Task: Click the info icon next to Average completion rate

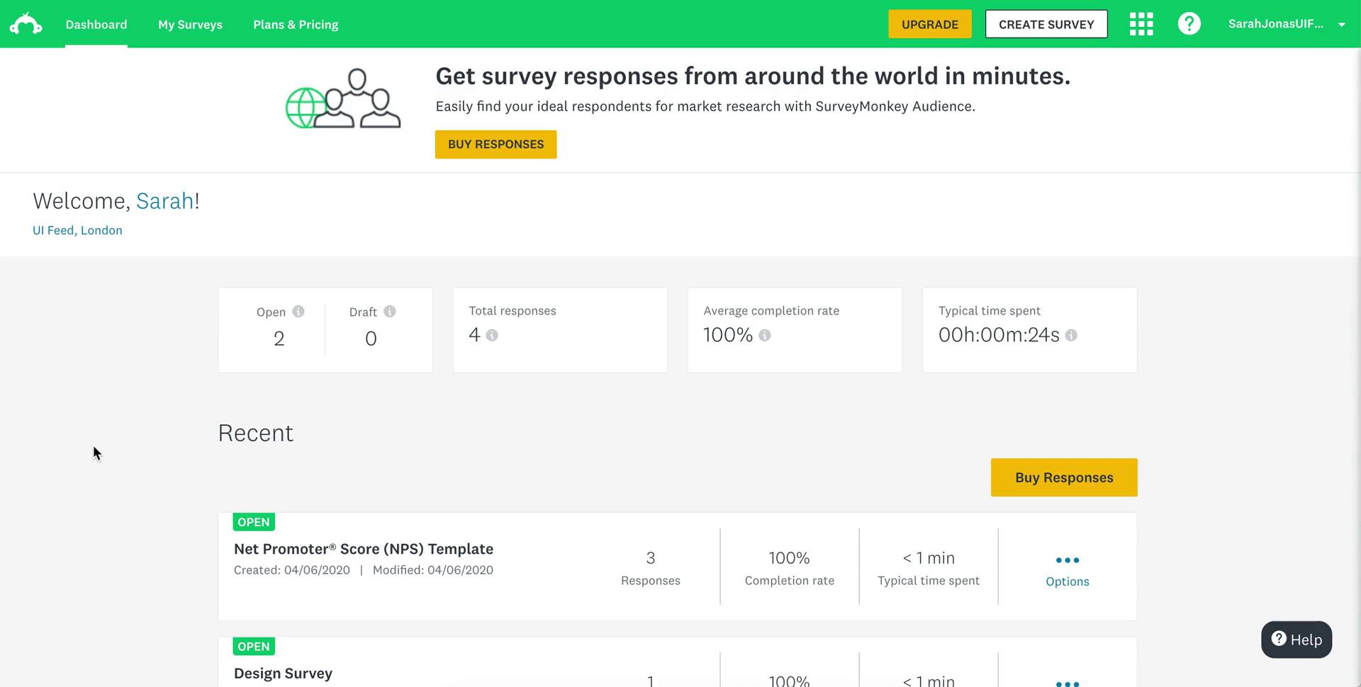Action: click(x=764, y=336)
